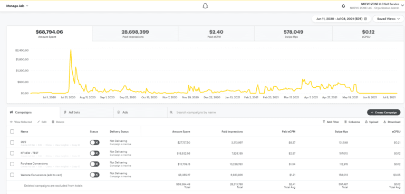Sort by the Name column header
Viewport: 405px width, 194px height.
pyautogui.click(x=24, y=131)
